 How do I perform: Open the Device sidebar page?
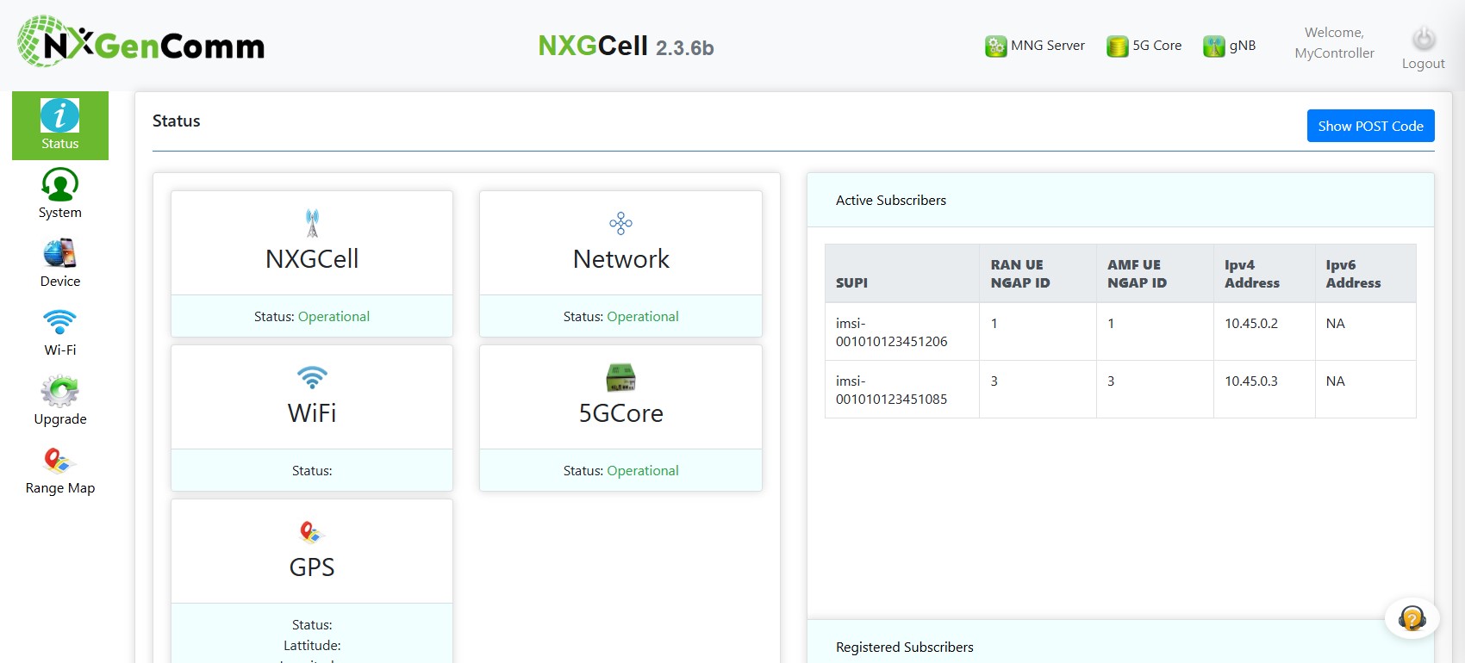click(x=60, y=263)
